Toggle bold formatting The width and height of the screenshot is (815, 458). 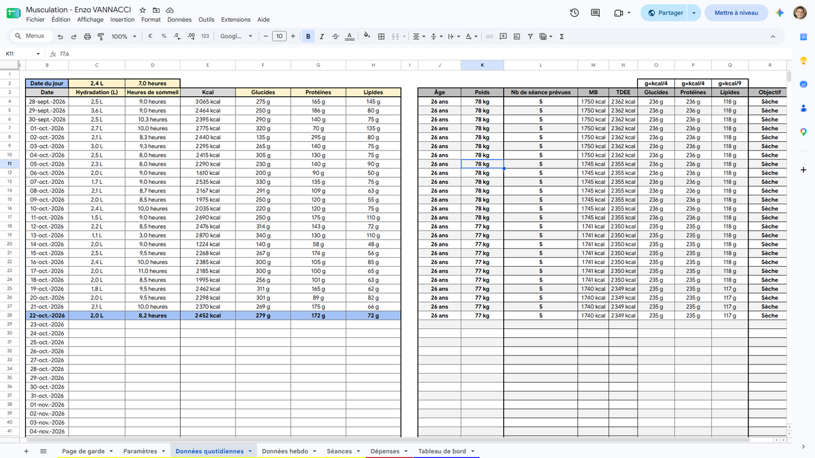(308, 37)
